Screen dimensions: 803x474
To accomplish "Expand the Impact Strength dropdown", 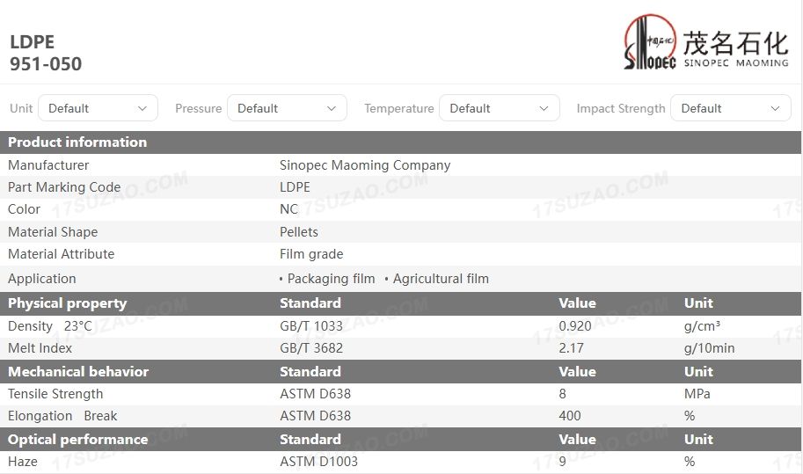I will coord(729,108).
